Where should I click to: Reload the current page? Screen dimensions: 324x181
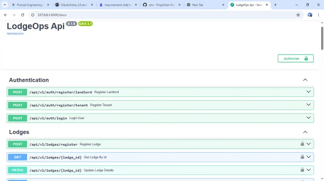coord(22,15)
